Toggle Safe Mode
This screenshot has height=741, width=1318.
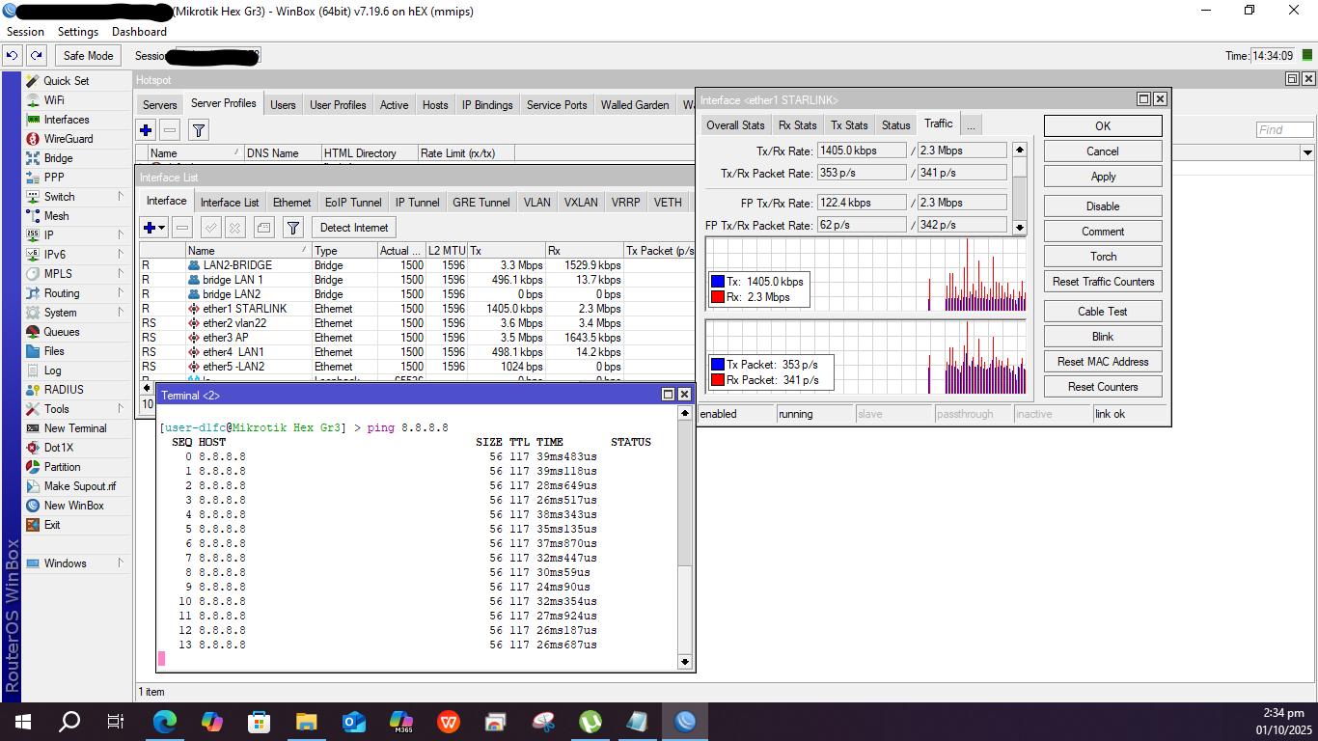pyautogui.click(x=89, y=56)
